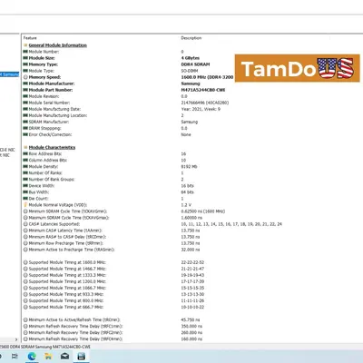The height and width of the screenshot is (363, 363).
Task: Open File Explorer from the taskbar
Action: (x=48, y=357)
